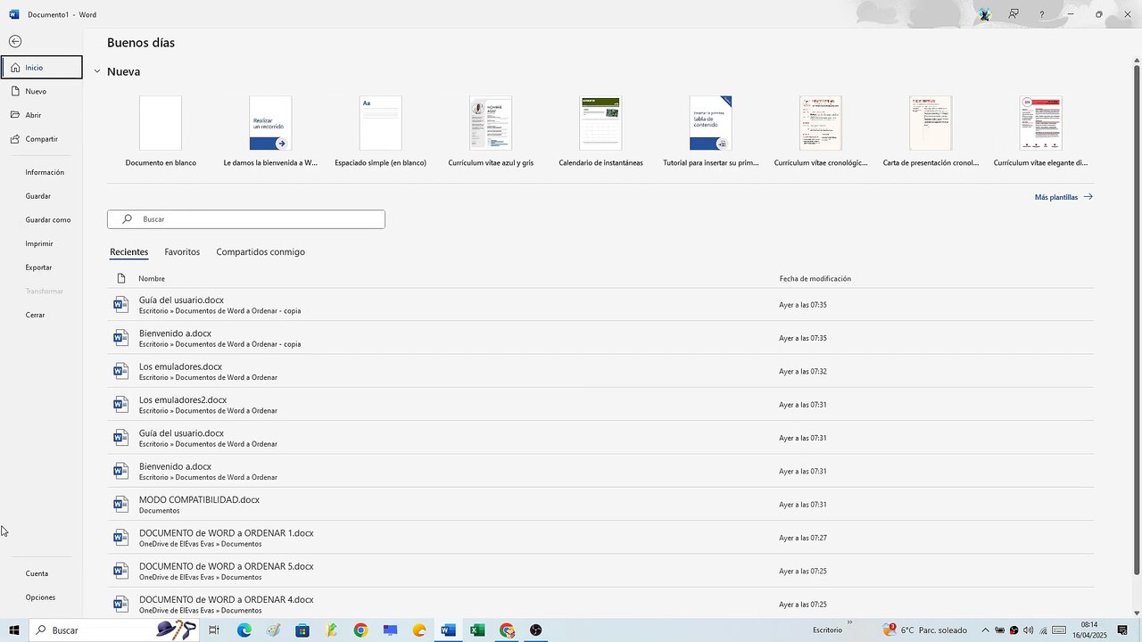This screenshot has width=1142, height=642.
Task: Select Exportar in the sidebar
Action: (39, 267)
